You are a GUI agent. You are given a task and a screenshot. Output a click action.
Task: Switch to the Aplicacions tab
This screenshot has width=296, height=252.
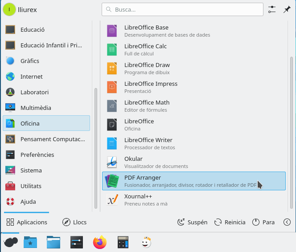point(27,222)
